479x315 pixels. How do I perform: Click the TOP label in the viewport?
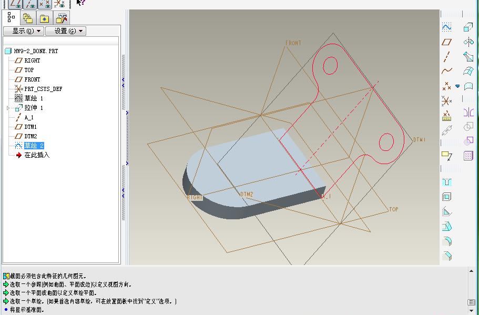393,209
